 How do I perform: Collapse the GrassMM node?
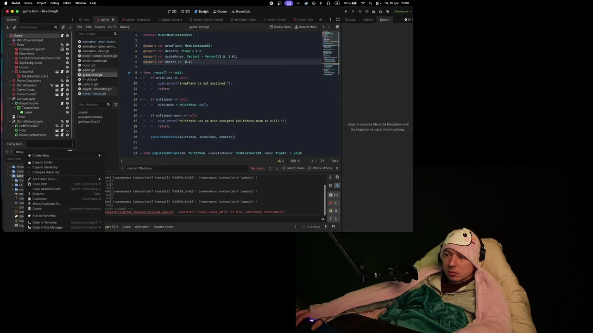click(13, 72)
